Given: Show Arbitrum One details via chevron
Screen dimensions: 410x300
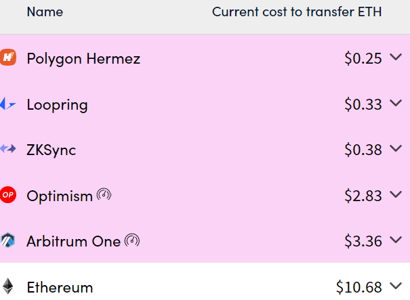Looking at the screenshot, I should [396, 240].
